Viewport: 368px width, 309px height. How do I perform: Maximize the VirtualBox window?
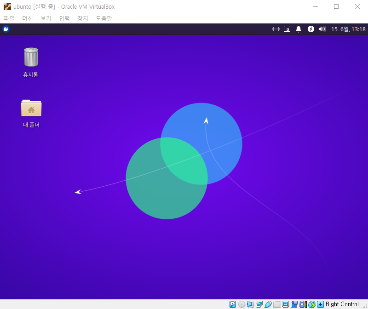point(336,6)
